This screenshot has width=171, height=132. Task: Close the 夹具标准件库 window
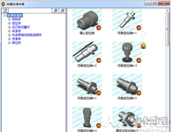coord(164,3)
